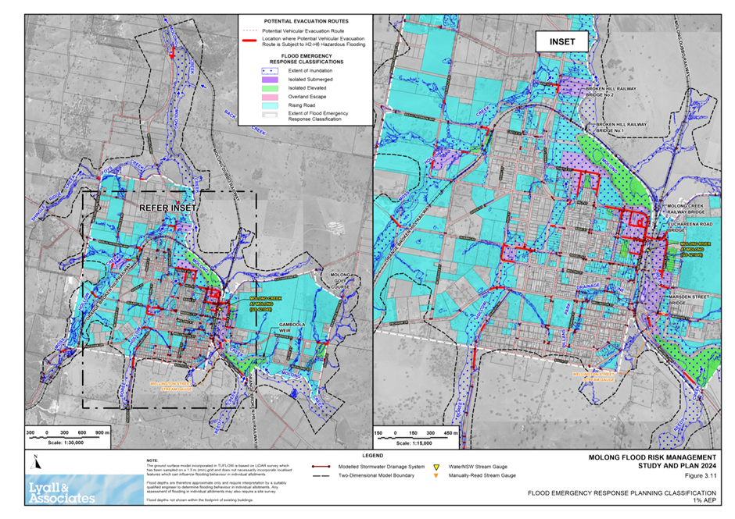Click 'WELLINGTON STREET STREAM GAUGE' label on left map
Image resolution: width=735 pixels, height=519 pixels.
[x=171, y=386]
